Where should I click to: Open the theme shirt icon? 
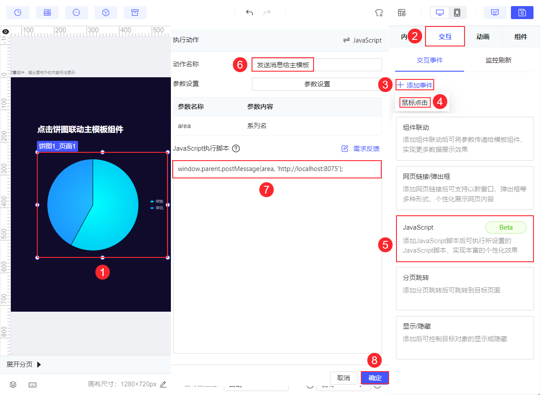pyautogui.click(x=379, y=13)
